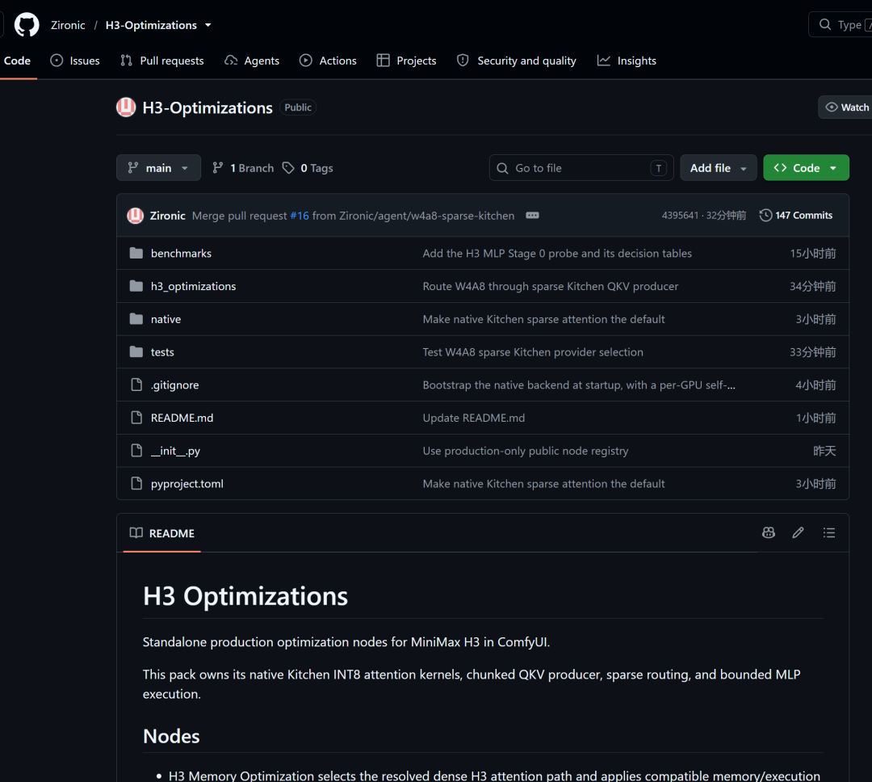
Task: Click the README.md file icon
Action: 136,418
